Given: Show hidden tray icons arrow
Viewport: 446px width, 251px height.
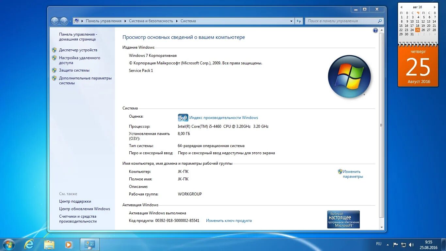Looking at the screenshot, I should pos(388,244).
